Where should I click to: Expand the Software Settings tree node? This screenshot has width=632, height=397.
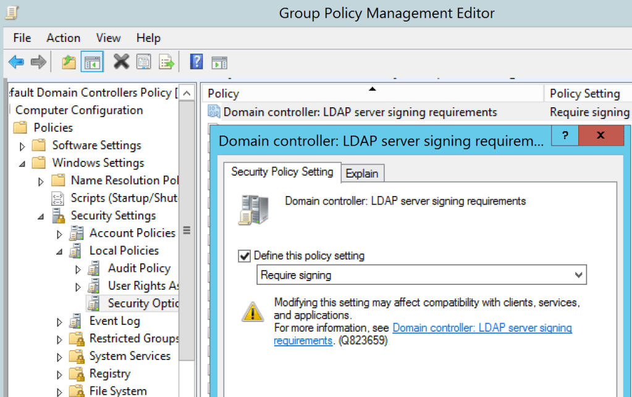(23, 146)
